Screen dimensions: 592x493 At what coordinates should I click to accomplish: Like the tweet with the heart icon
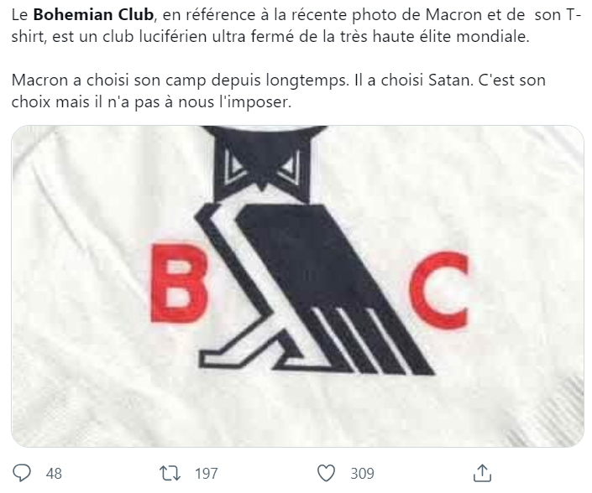(326, 473)
